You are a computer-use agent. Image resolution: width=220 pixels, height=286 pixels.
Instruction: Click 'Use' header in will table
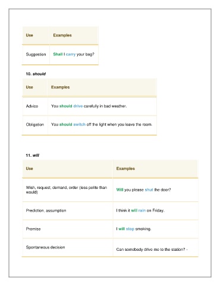coord(29,169)
